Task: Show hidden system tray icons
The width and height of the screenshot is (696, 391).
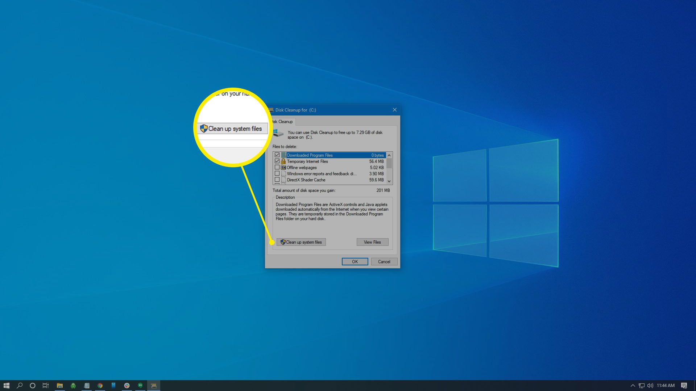Action: [633, 386]
